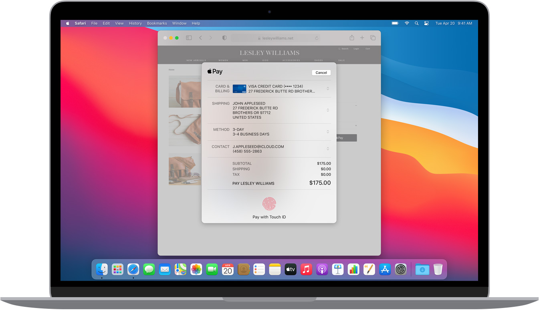This screenshot has width=539, height=310.
Task: Open Messages from the Dock
Action: tap(149, 269)
